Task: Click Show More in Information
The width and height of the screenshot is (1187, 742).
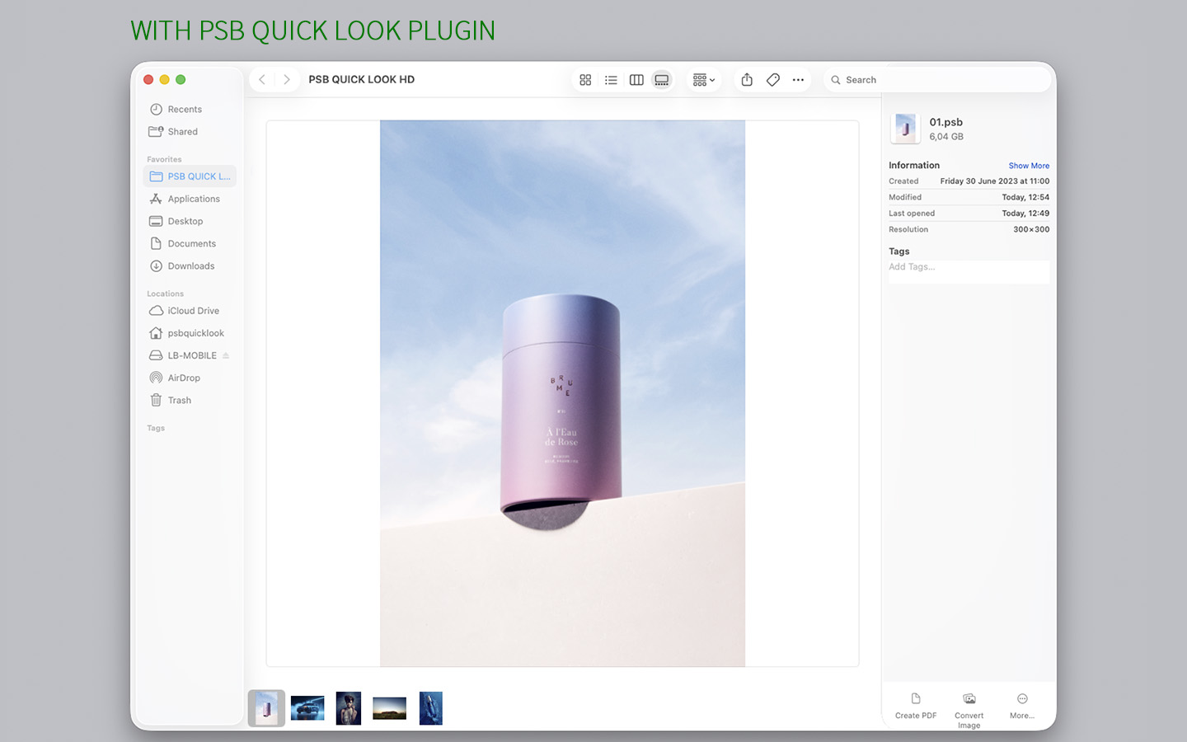Action: tap(1028, 166)
